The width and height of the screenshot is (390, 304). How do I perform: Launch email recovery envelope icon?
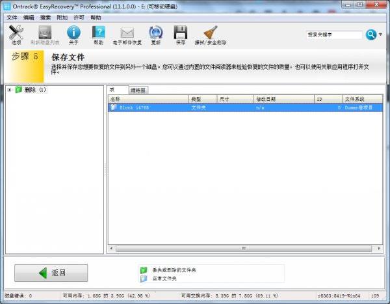(x=127, y=33)
